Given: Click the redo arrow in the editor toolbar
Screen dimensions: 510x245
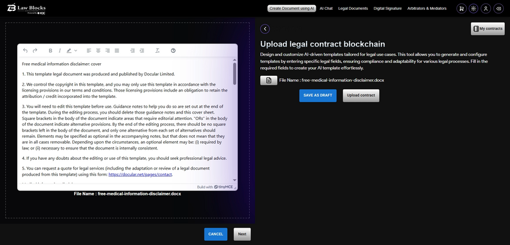Looking at the screenshot, I should point(35,51).
